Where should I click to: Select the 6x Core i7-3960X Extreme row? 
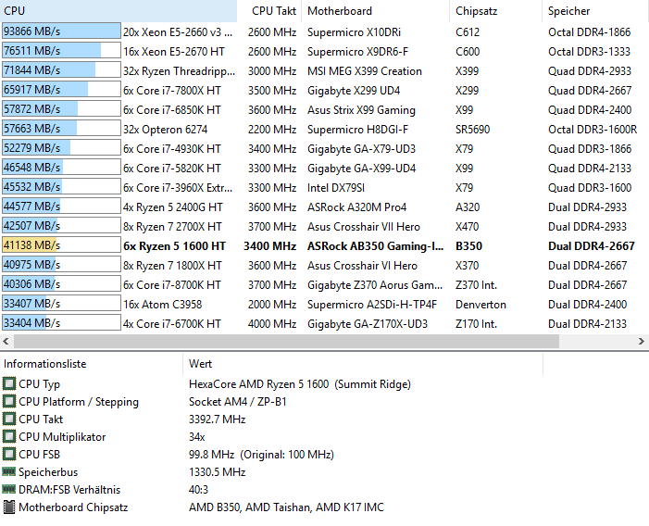[x=324, y=187]
